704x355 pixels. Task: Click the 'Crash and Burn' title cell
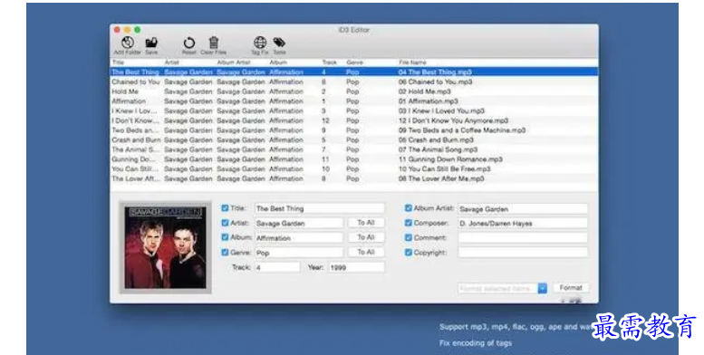(136, 140)
